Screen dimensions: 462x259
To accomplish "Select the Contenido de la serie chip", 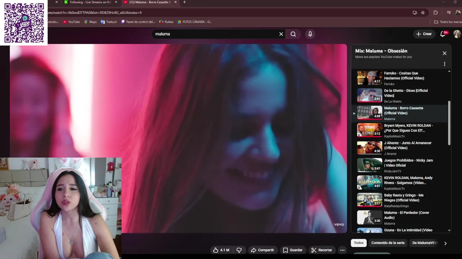I will pyautogui.click(x=388, y=243).
